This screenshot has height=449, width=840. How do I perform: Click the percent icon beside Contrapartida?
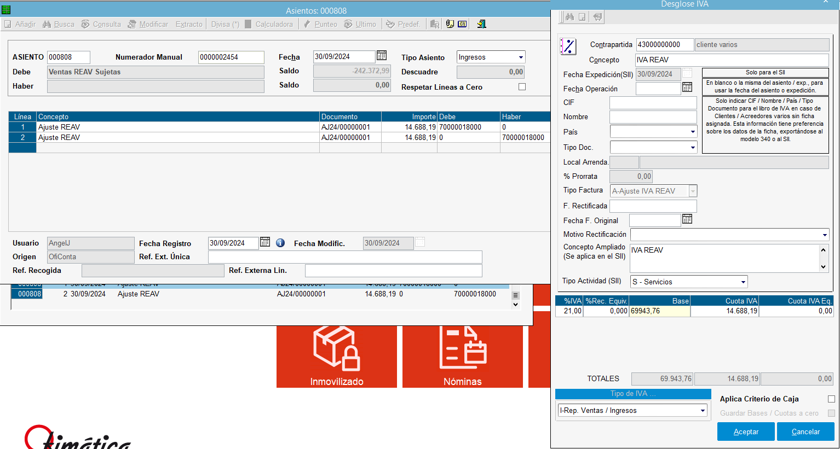[568, 47]
